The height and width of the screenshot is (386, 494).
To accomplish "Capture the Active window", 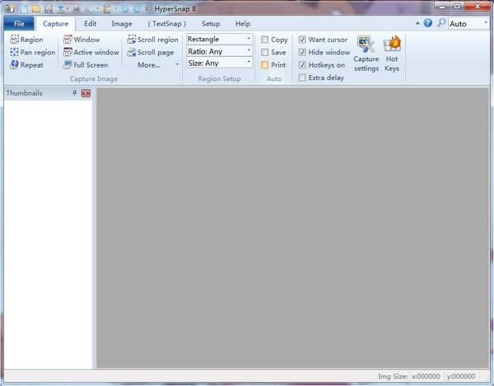I will click(x=91, y=53).
